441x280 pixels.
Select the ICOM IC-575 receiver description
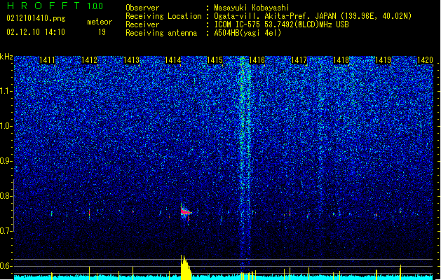click(x=282, y=24)
